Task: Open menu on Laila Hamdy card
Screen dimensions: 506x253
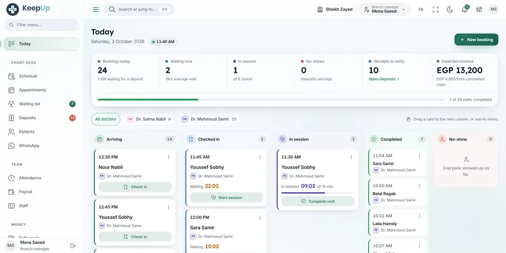Action: click(419, 216)
